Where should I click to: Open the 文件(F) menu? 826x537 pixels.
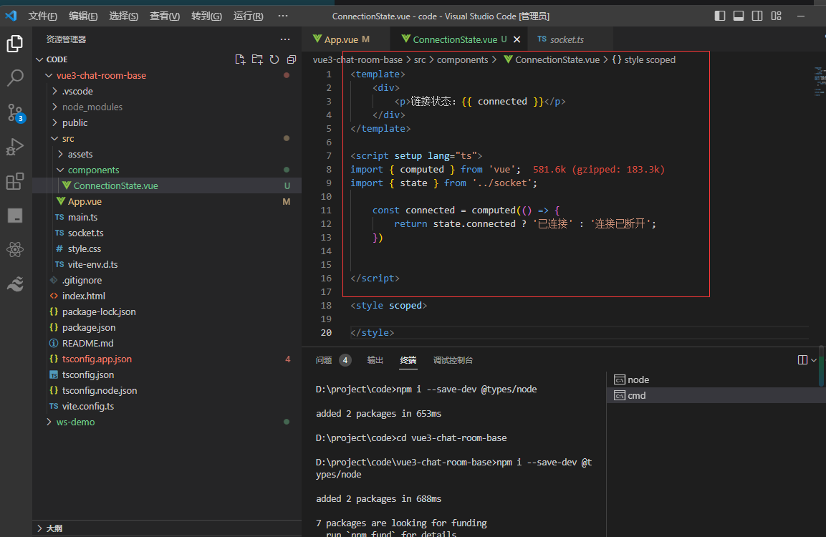43,16
